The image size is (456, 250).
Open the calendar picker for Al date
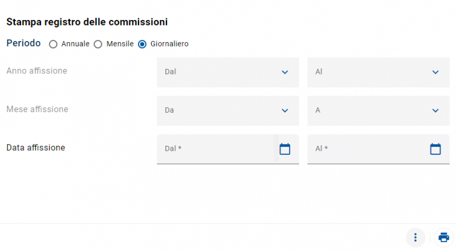point(435,149)
